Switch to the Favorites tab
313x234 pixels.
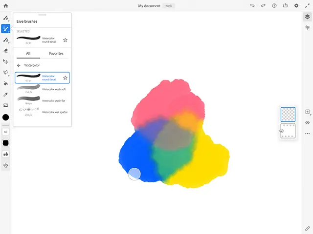point(56,54)
